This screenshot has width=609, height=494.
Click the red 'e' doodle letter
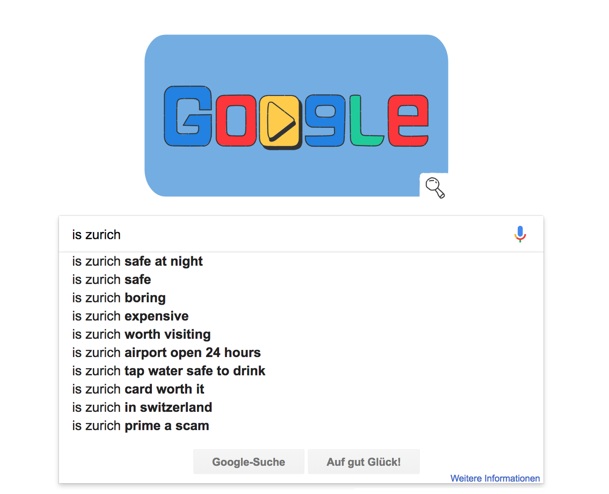(x=408, y=121)
